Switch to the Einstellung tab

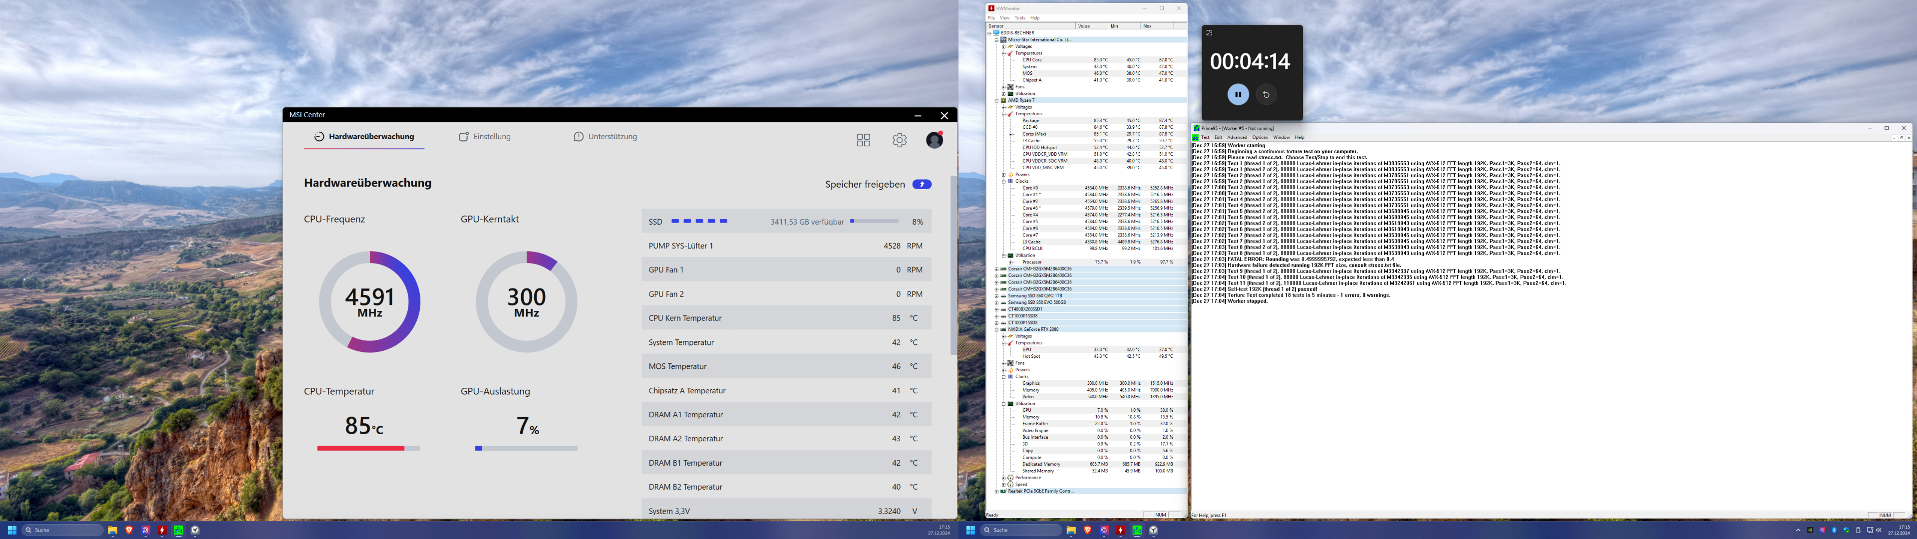click(x=484, y=137)
